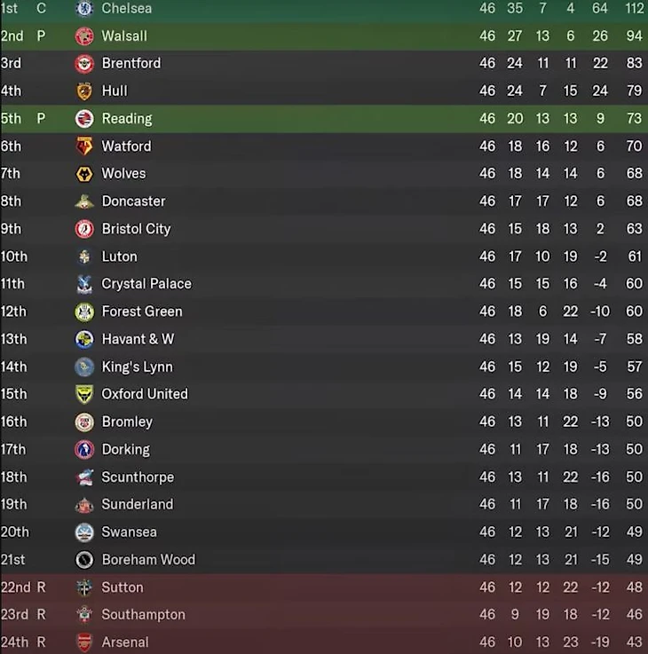648x654 pixels.
Task: Click the Arsenal cannon badge
Action: (x=84, y=642)
